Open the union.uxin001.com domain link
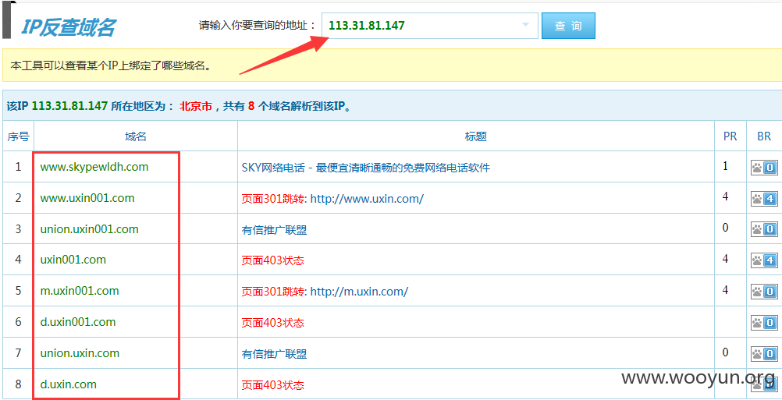 [x=89, y=229]
